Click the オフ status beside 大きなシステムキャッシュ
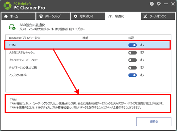 click(142, 52)
